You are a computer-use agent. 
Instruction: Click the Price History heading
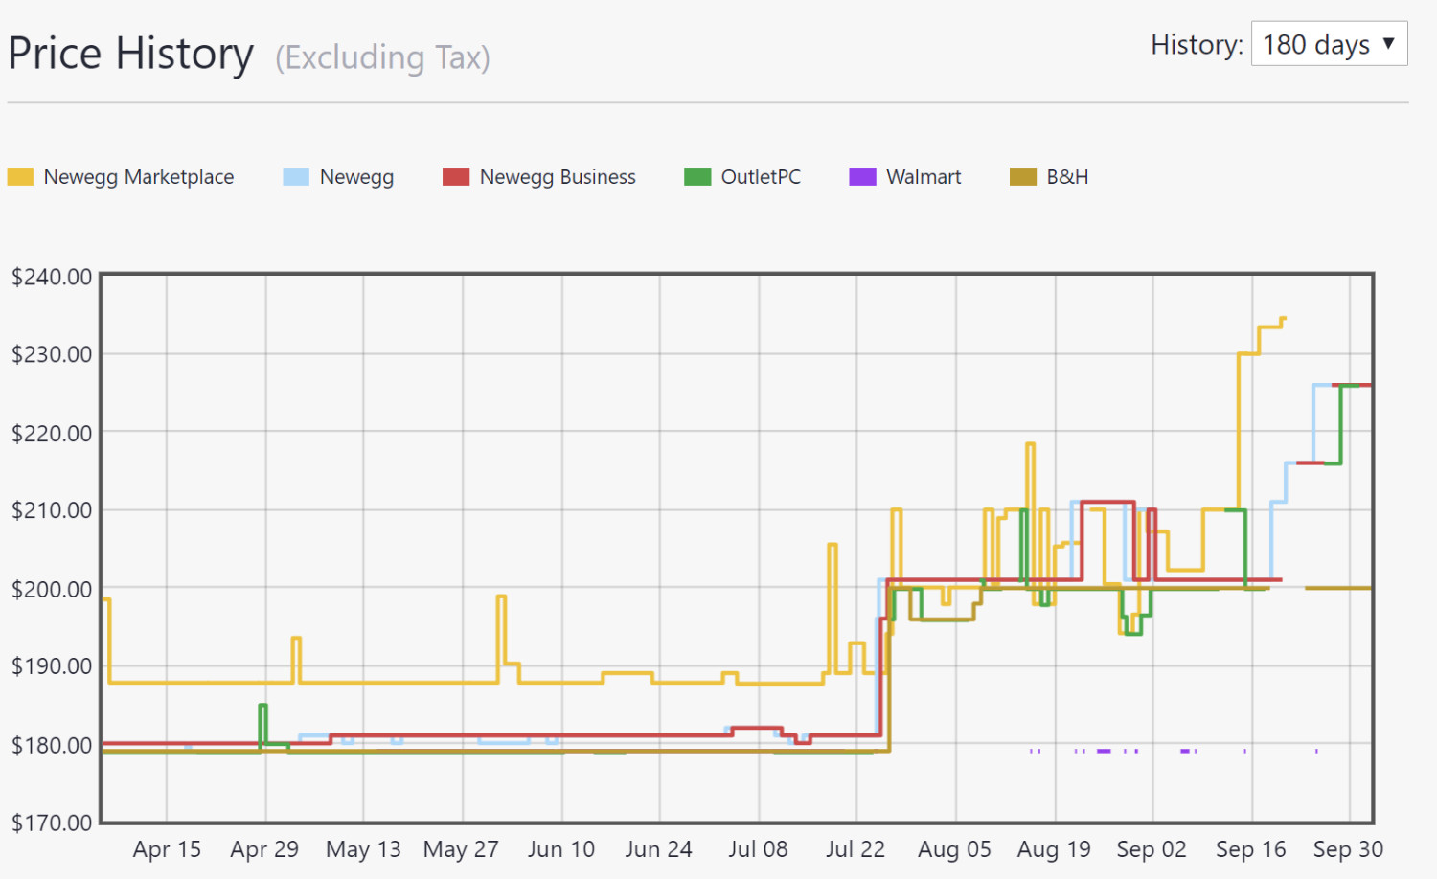[x=131, y=54]
